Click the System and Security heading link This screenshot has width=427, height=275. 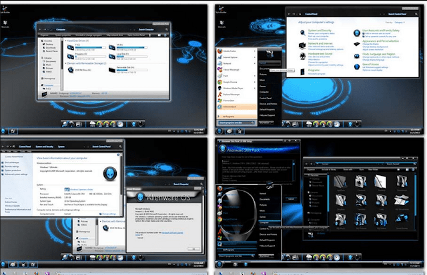(x=320, y=31)
